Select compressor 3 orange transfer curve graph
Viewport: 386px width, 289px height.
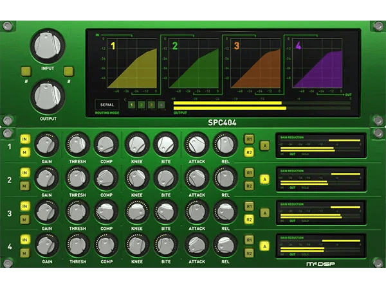255,63
